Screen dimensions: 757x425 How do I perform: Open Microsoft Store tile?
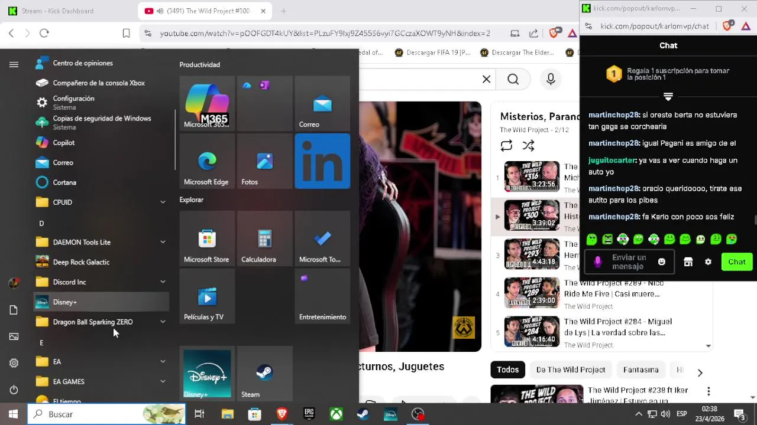[207, 238]
